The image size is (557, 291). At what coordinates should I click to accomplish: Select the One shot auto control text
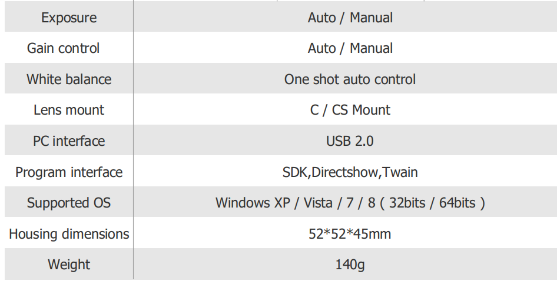tap(350, 79)
